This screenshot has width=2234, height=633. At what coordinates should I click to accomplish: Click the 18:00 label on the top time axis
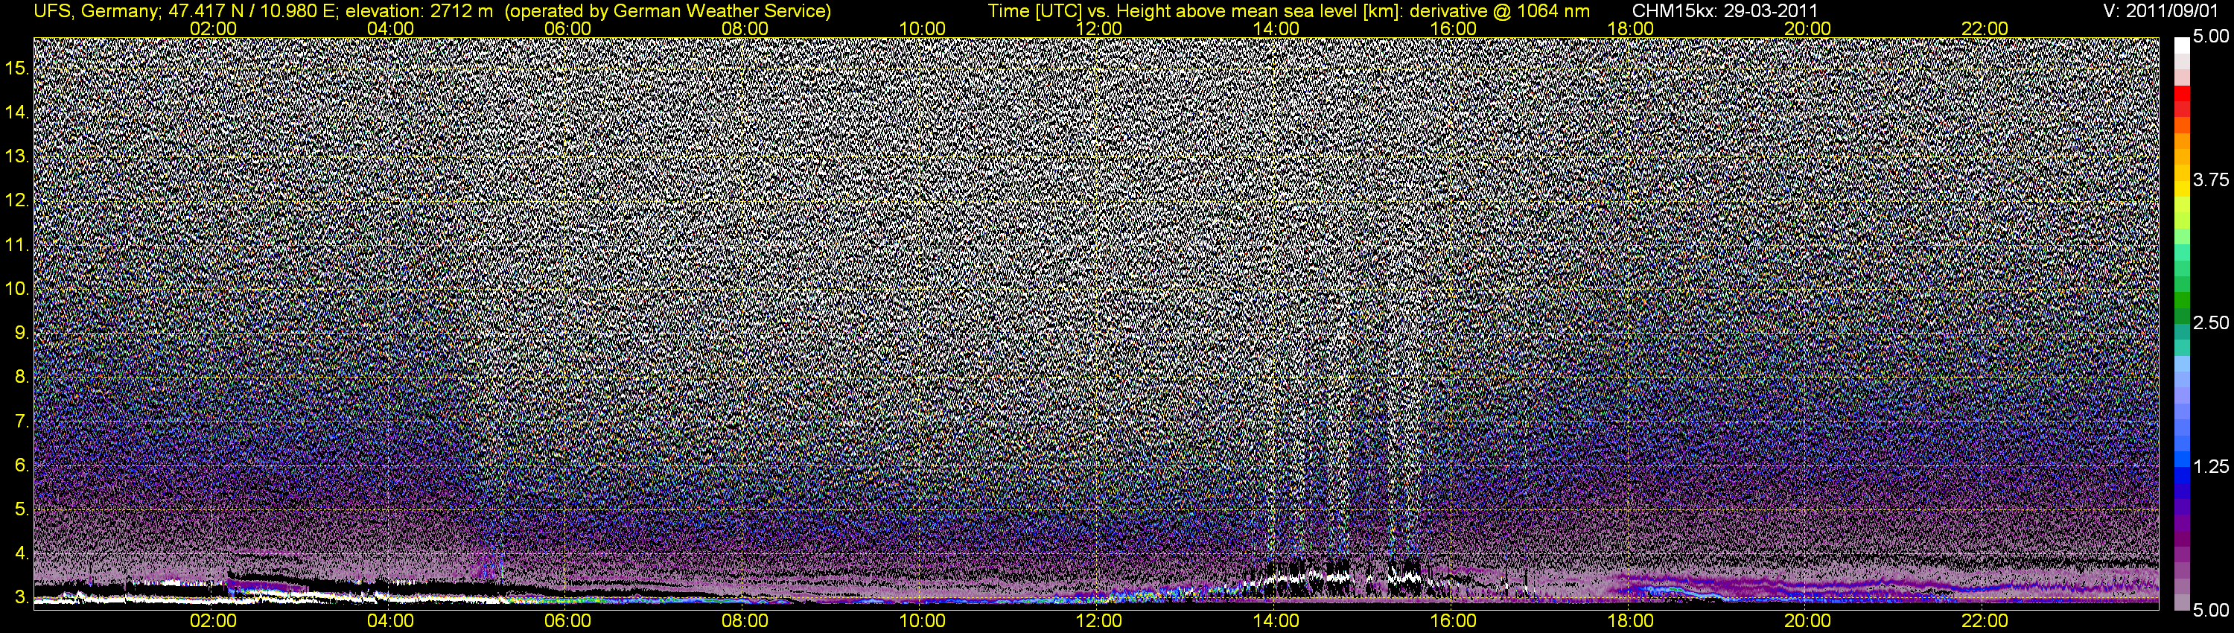1630,28
